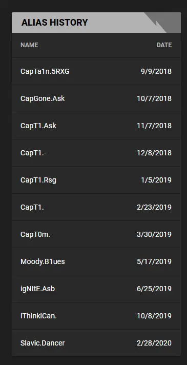Click the 10/7/2018 date value

(x=154, y=99)
